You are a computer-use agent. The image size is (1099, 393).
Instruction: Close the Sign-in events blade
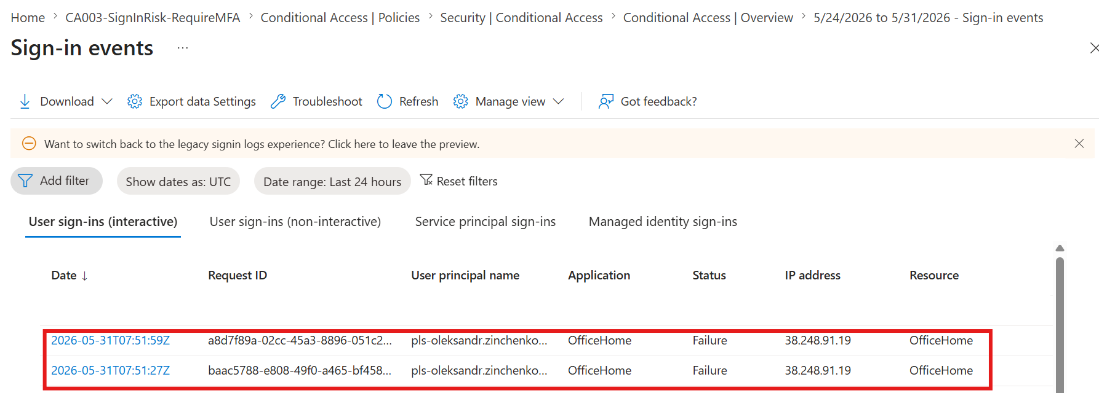[x=1094, y=48]
